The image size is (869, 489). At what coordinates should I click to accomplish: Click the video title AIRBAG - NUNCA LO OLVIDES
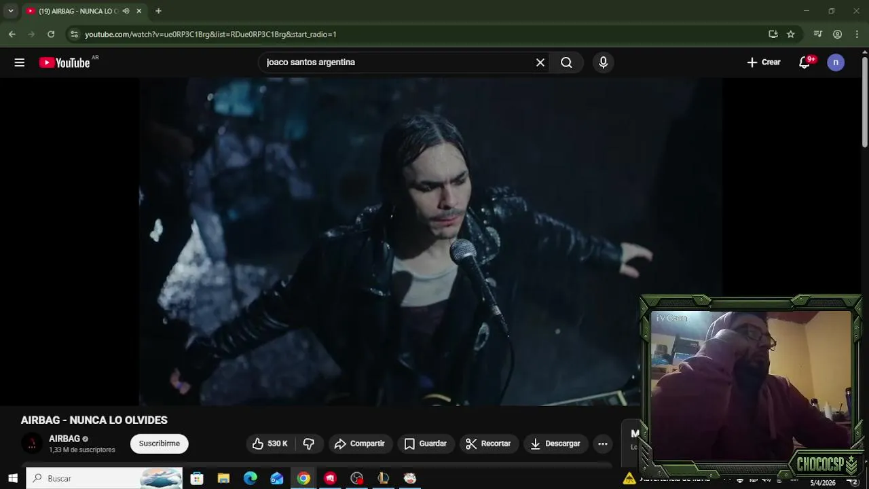point(94,420)
